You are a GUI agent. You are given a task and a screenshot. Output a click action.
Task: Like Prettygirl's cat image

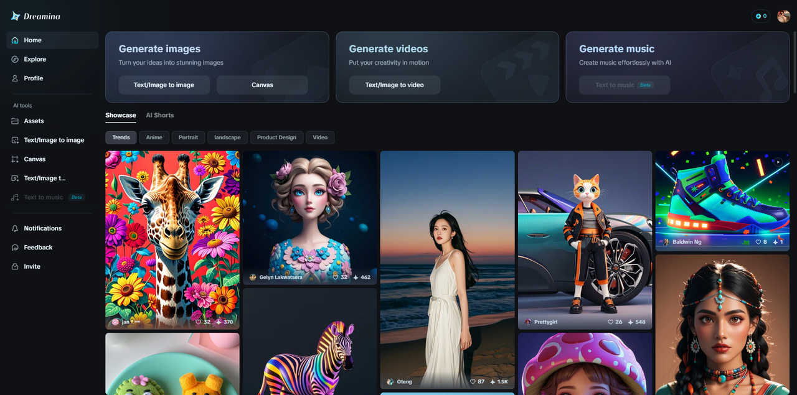(611, 322)
